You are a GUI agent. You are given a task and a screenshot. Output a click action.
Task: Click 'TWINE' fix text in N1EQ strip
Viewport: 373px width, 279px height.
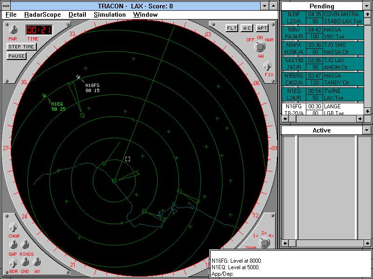pos(332,91)
